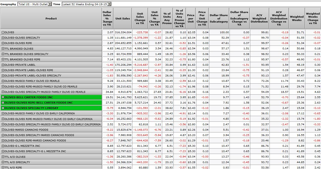Viewport: 321px width, 169px height.
Task: Collapse the OLIVES root row
Action: pyautogui.click(x=3, y=32)
